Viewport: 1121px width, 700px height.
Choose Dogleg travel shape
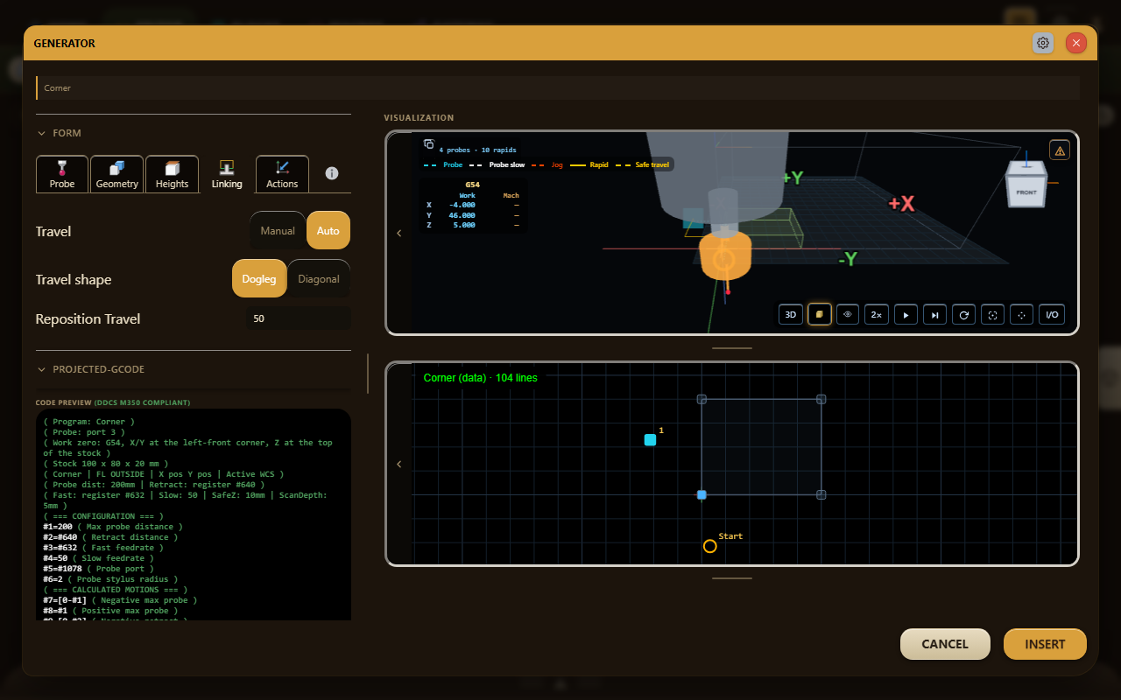click(x=259, y=279)
